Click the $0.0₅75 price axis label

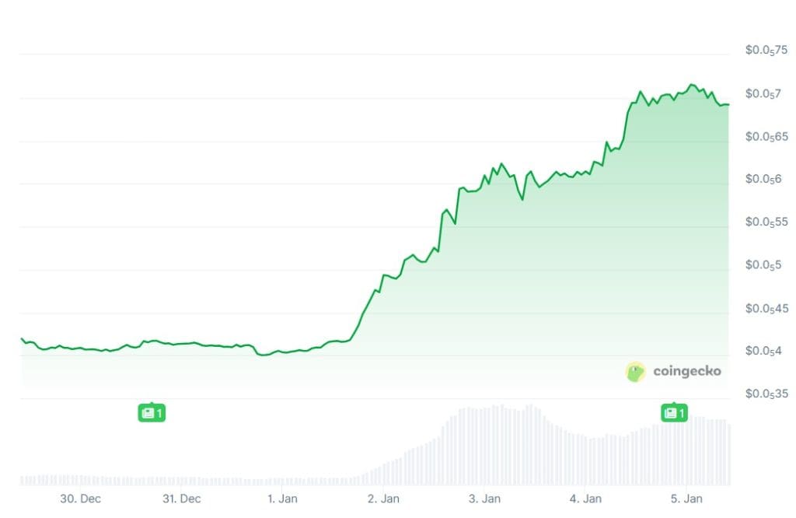coord(766,51)
